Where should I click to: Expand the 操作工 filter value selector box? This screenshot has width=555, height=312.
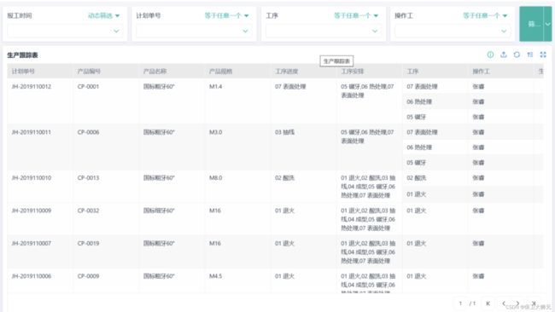coord(453,31)
